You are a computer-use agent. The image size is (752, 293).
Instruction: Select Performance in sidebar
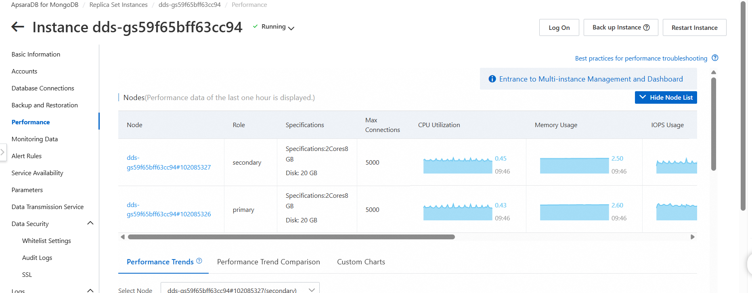coord(31,122)
